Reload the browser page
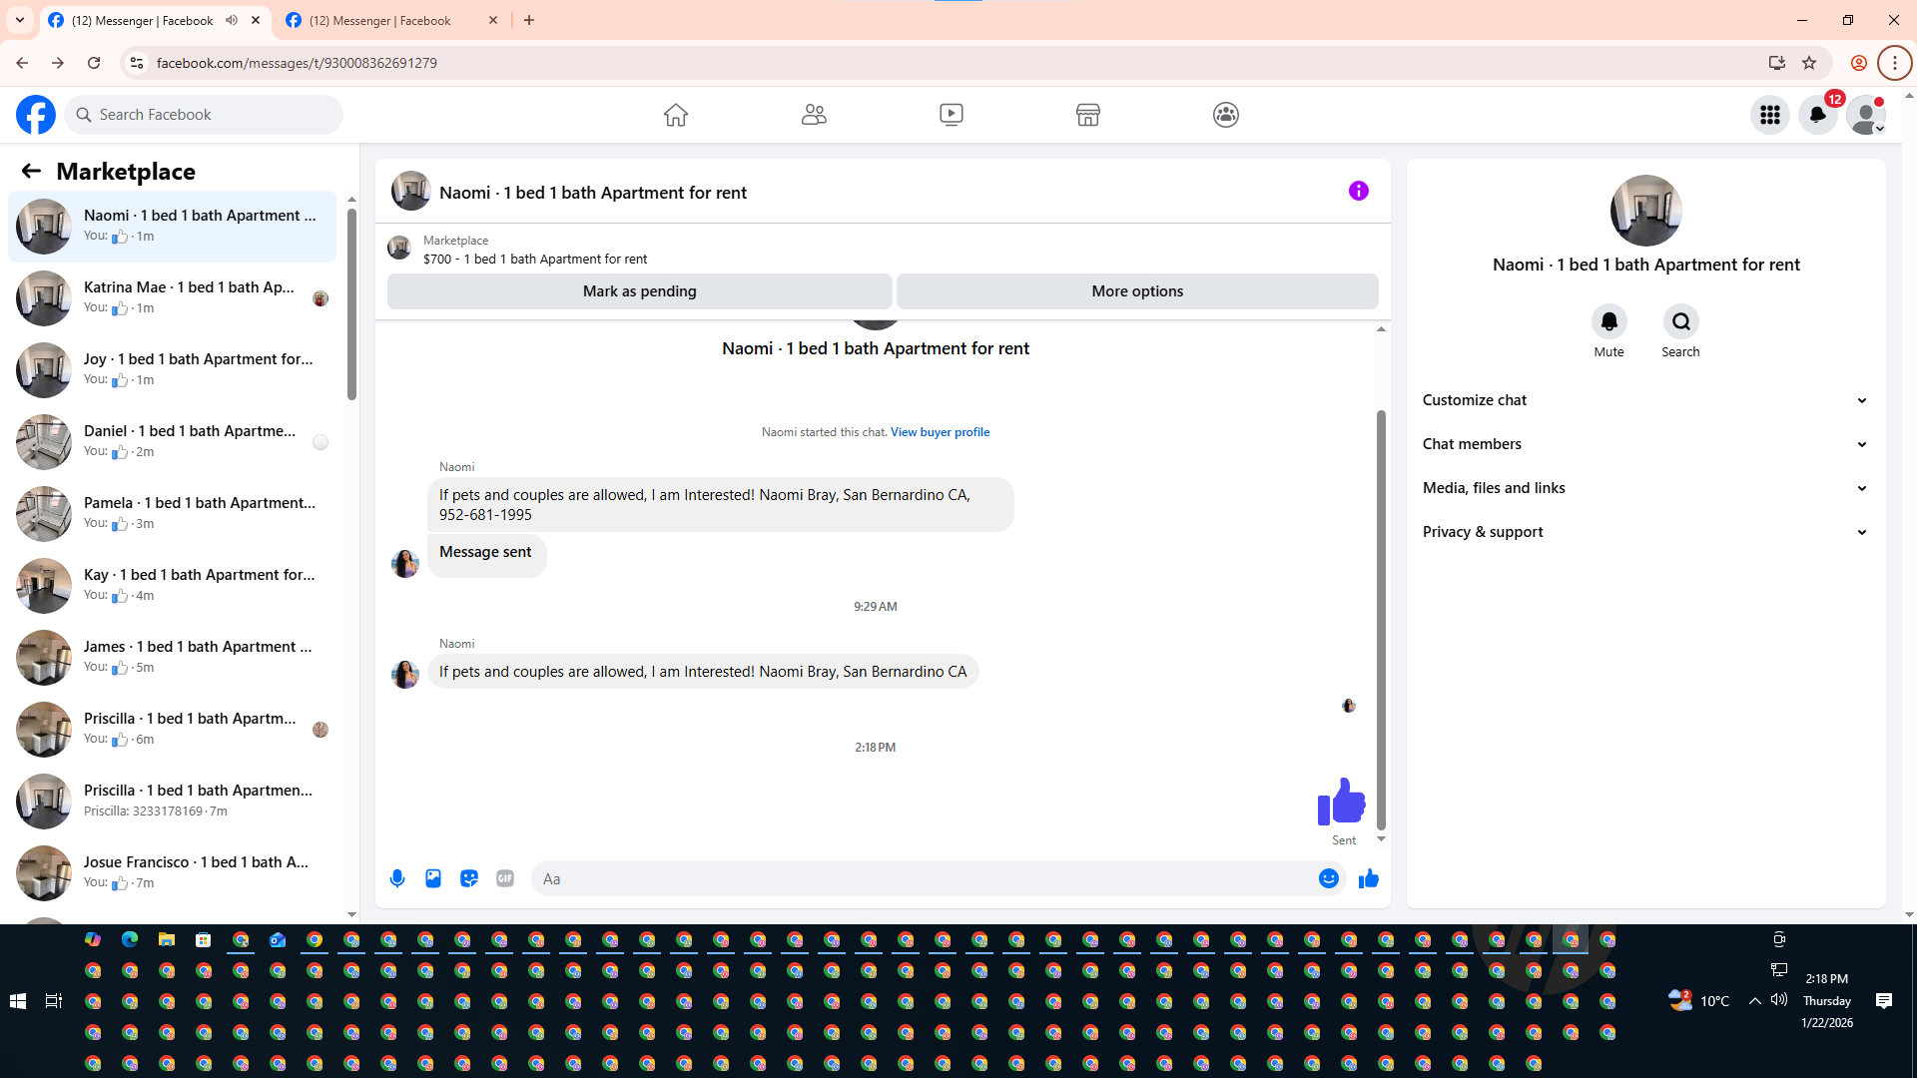 [x=94, y=63]
